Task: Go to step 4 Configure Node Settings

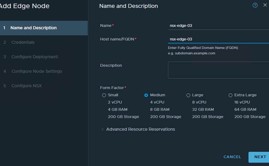Action: (x=37, y=71)
